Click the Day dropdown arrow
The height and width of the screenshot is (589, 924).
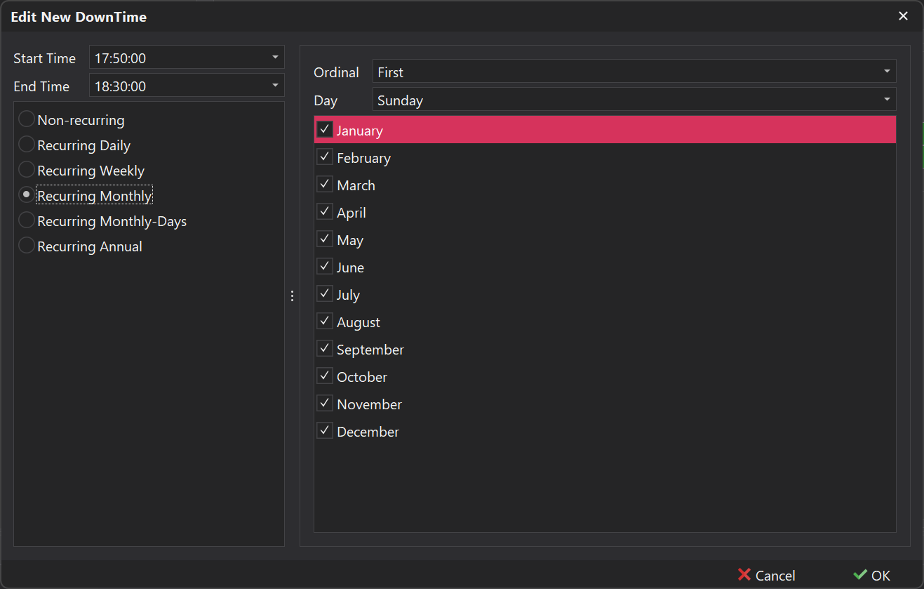[x=886, y=99]
